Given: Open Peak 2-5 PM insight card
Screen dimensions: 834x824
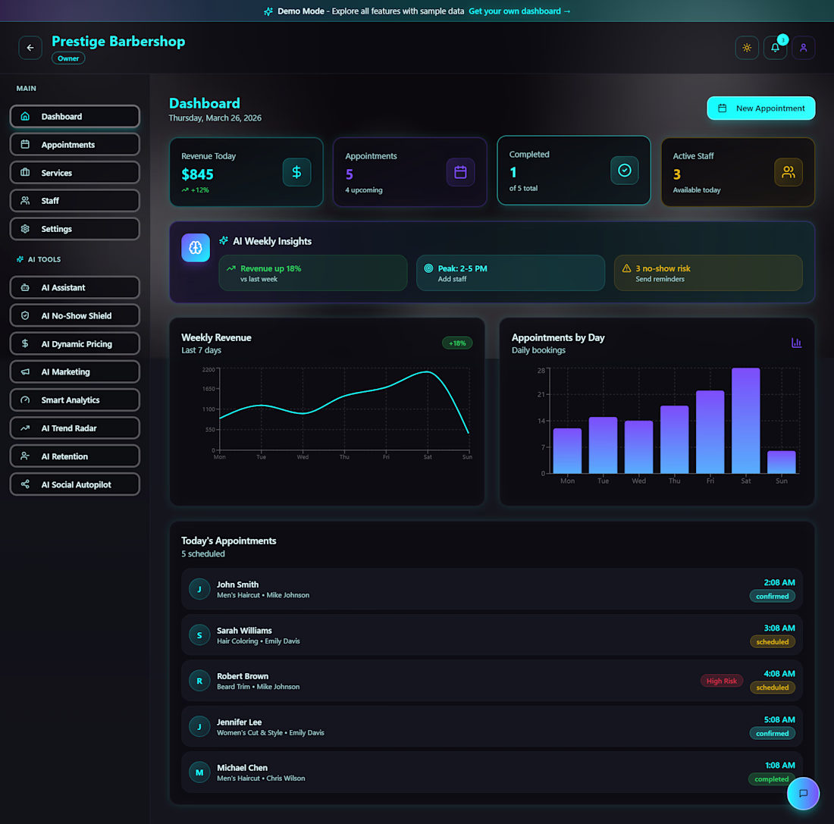Looking at the screenshot, I should [x=510, y=273].
